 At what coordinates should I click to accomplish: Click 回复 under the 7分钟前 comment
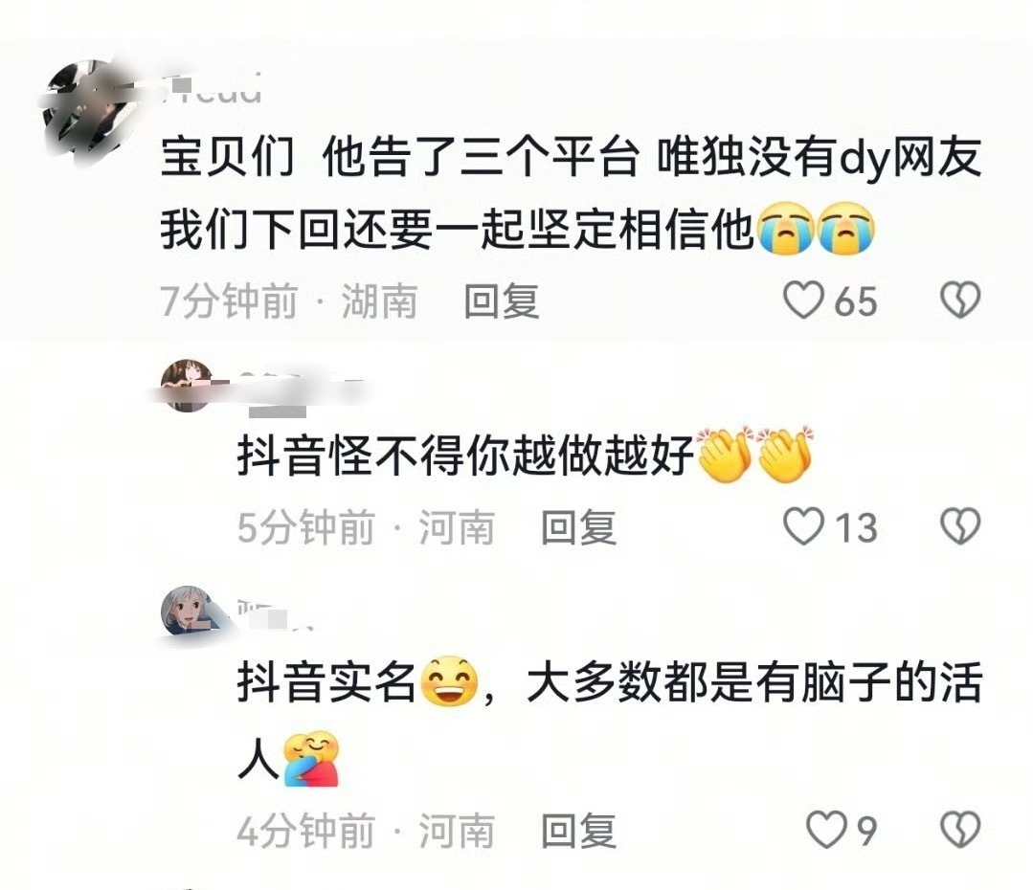(x=502, y=301)
